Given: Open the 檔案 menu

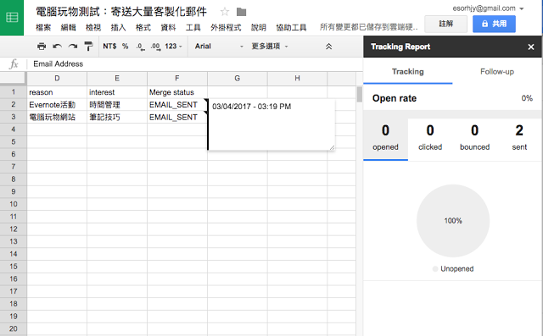Looking at the screenshot, I should 43,28.
